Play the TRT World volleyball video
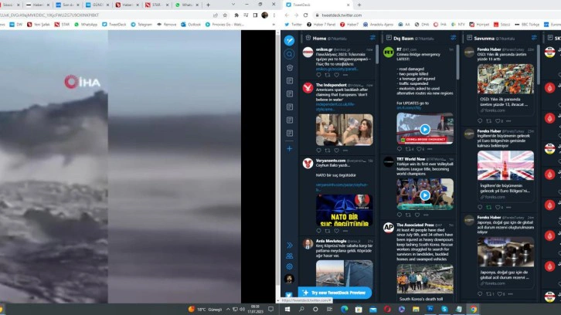561x315 pixels. click(x=425, y=195)
